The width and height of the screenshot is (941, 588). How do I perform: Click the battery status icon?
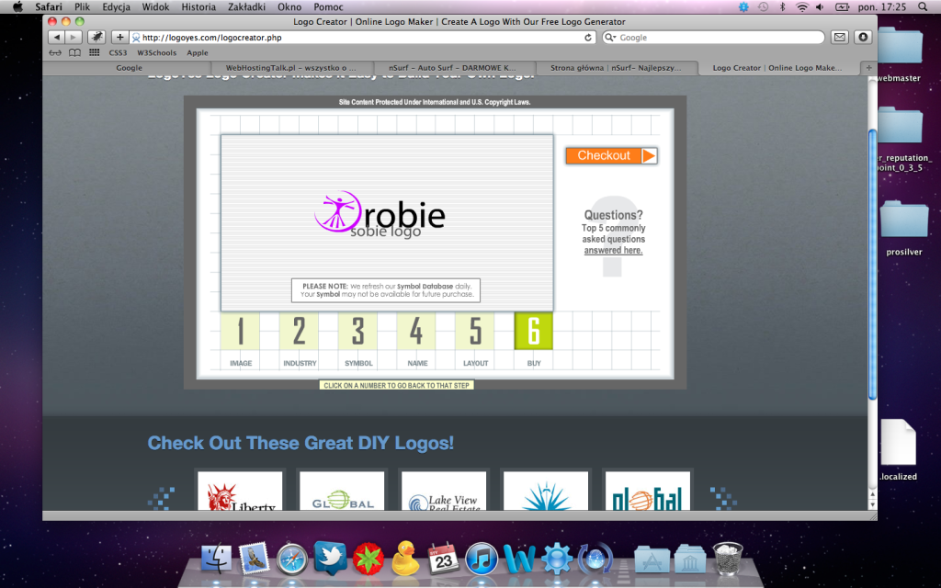point(842,6)
